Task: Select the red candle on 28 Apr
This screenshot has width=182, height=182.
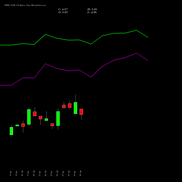Action: pyautogui.click(x=70, y=106)
